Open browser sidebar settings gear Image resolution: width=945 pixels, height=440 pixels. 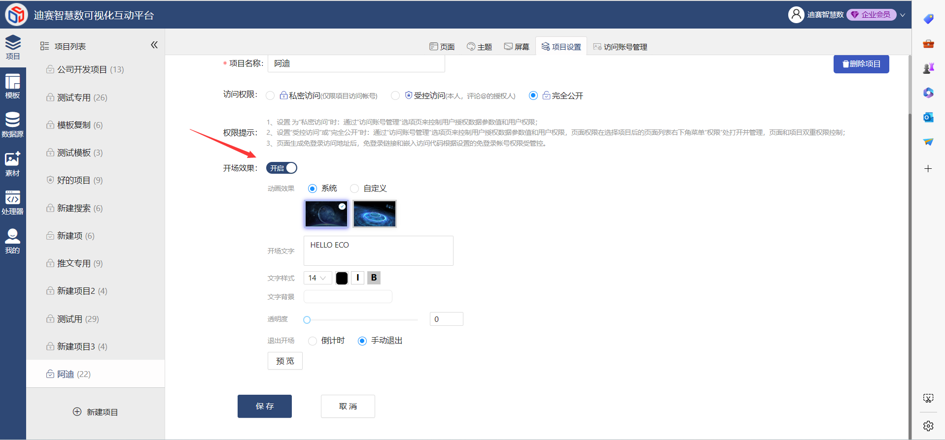(x=928, y=426)
